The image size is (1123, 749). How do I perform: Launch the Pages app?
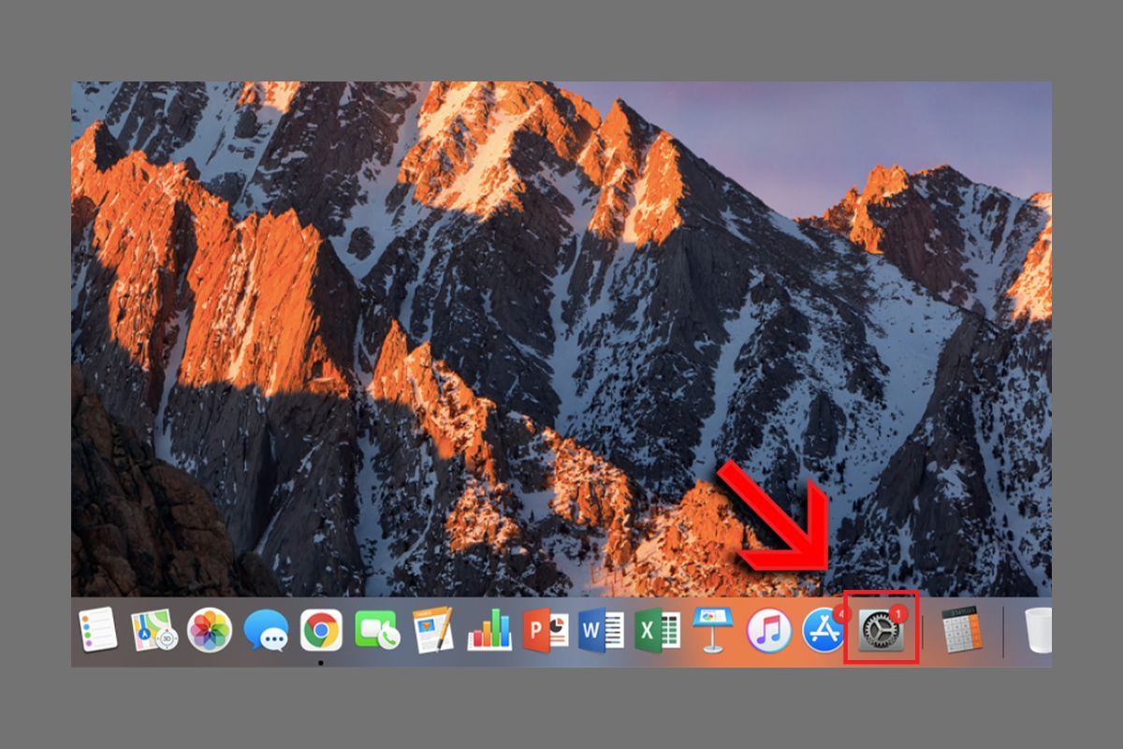click(432, 629)
